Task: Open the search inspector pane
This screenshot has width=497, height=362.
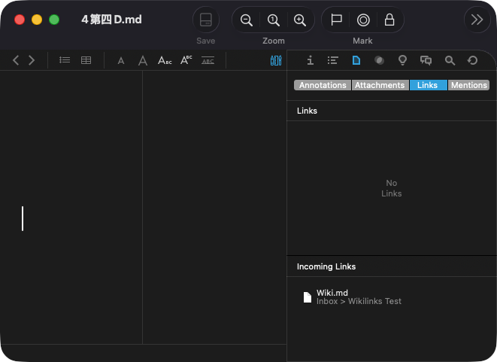Action: [x=450, y=60]
